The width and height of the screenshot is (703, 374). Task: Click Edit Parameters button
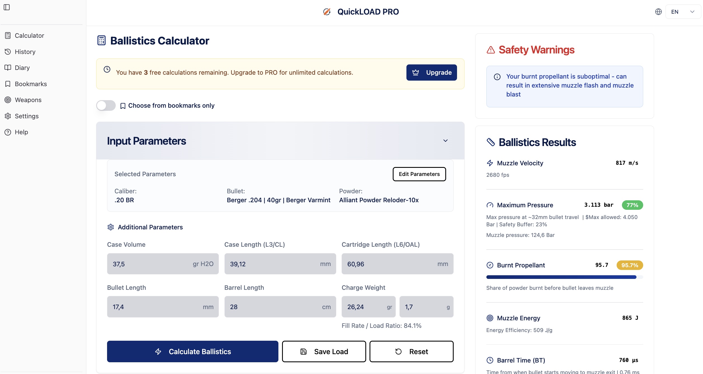pos(419,174)
